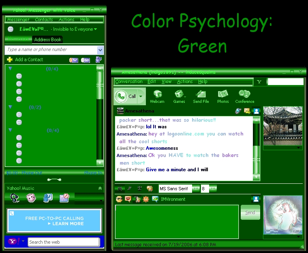The image size is (308, 253).
Task: Click contact list scroll down arrow
Action: click(x=100, y=163)
